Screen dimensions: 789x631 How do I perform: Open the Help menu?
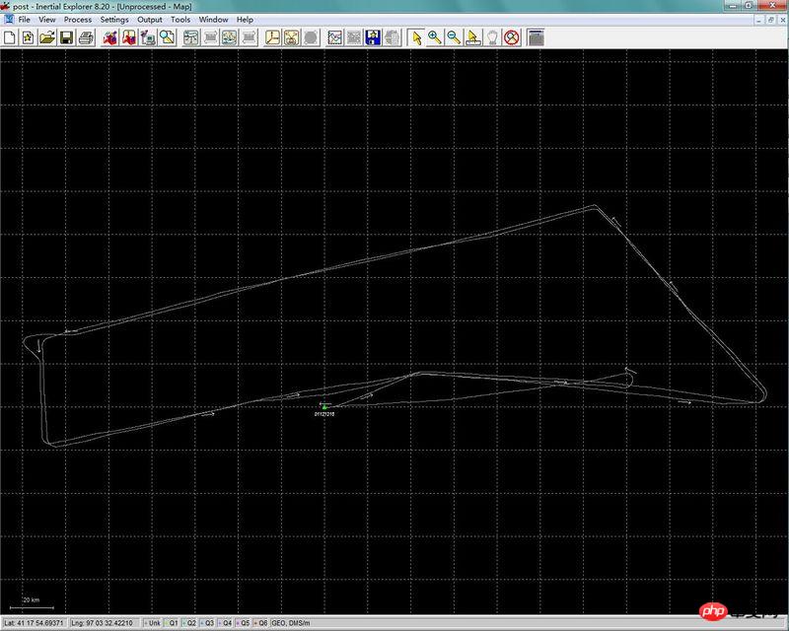point(245,19)
